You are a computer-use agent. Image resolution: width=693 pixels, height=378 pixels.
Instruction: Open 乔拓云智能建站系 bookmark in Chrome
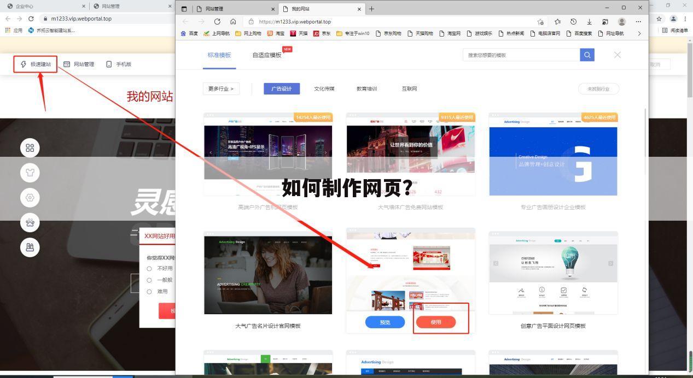click(51, 31)
